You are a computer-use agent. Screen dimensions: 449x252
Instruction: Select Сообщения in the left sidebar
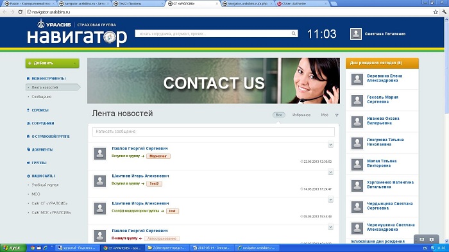[x=42, y=97]
